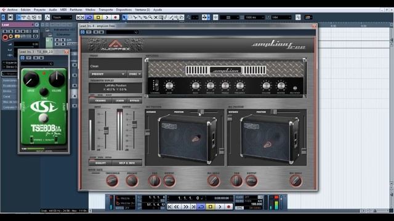
Task: Click the amp GAIN knob
Action: [169, 86]
